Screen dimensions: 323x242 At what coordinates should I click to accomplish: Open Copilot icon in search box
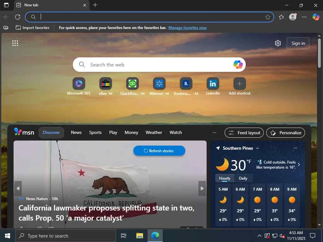(238, 65)
